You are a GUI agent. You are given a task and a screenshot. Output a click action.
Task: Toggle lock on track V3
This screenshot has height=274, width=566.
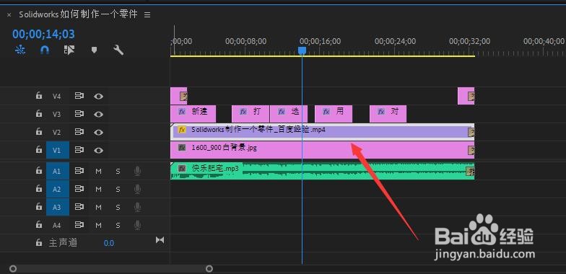coord(39,114)
